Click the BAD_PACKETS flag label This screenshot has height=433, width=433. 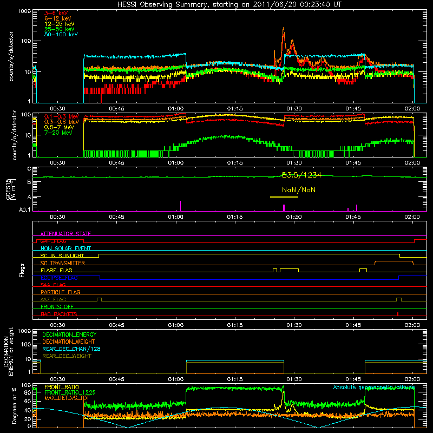pos(59,314)
